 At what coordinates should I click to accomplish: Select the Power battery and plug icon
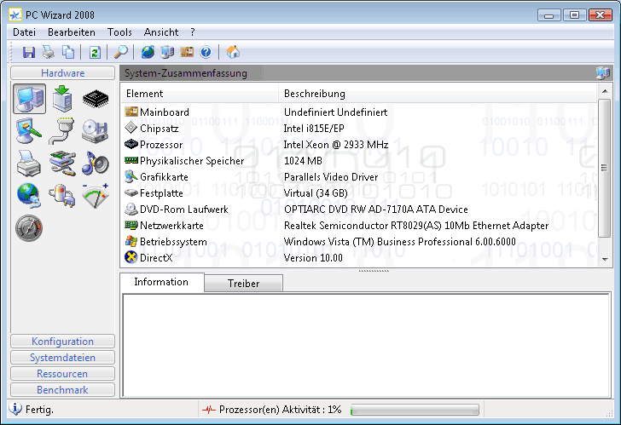(x=62, y=195)
